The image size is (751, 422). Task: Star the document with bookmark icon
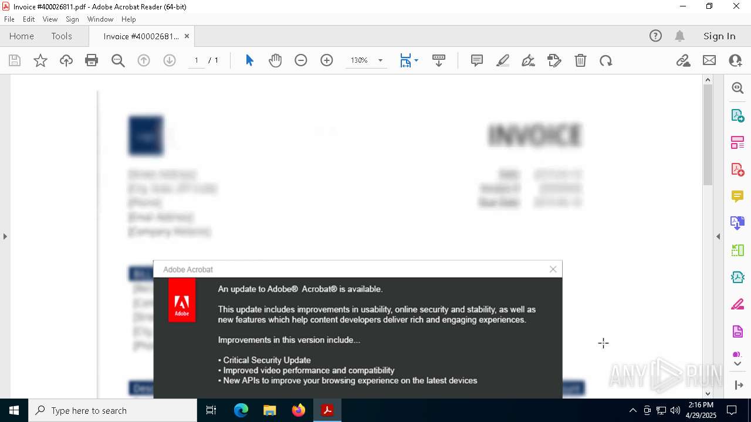coord(40,60)
